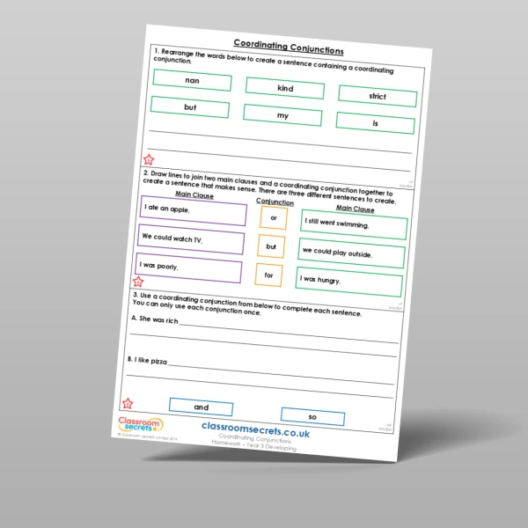The width and height of the screenshot is (528, 528).
Task: Click the Classroom Secrets logo
Action: tap(141, 425)
